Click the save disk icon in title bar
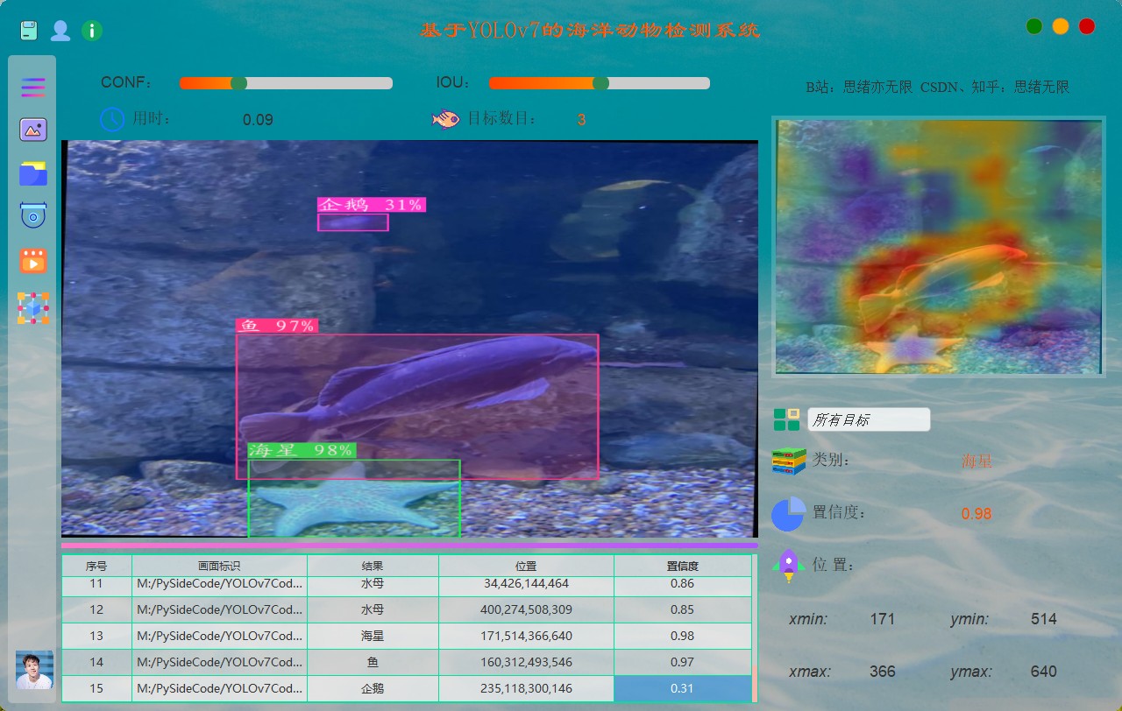 [29, 31]
